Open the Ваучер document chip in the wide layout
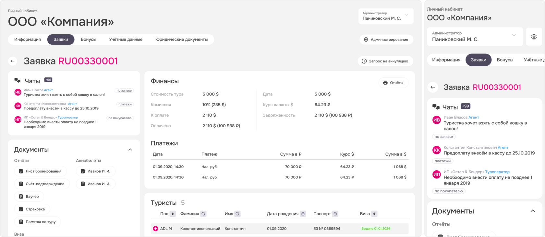The width and height of the screenshot is (545, 237). click(x=29, y=197)
